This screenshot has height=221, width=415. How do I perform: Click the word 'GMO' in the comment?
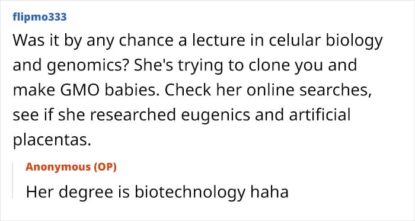pyautogui.click(x=79, y=91)
